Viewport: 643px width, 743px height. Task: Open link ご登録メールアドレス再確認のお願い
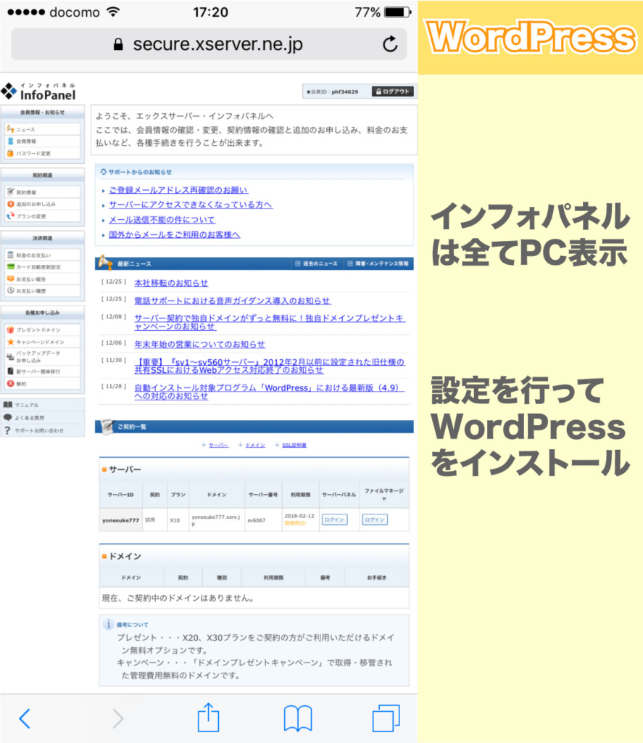coord(178,190)
